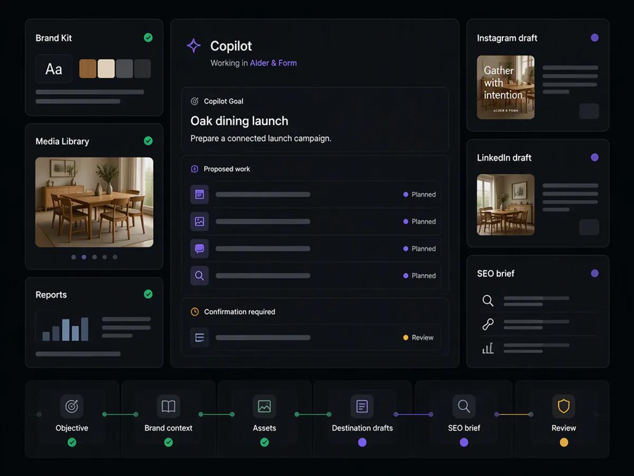Screen dimensions: 634x476
Task: Select the image icon in Proposed work list
Action: click(x=200, y=222)
